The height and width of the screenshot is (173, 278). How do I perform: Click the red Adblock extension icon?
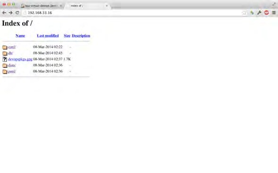267,13
